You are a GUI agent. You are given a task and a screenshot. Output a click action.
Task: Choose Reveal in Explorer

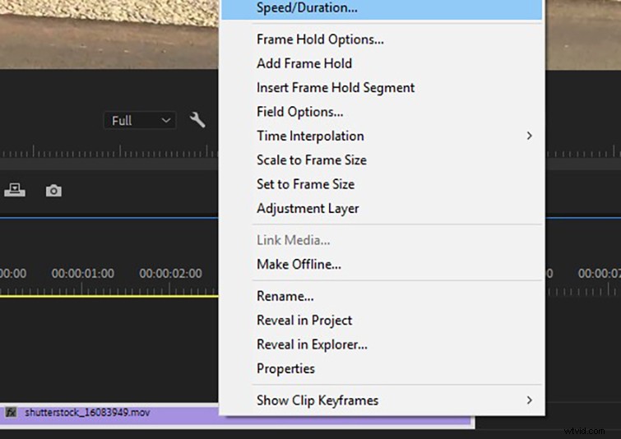pos(382,344)
